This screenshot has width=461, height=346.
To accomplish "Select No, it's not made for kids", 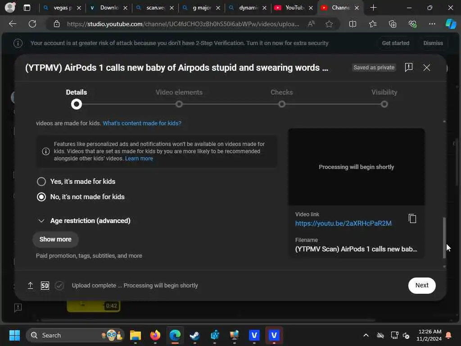I will click(x=81, y=197).
